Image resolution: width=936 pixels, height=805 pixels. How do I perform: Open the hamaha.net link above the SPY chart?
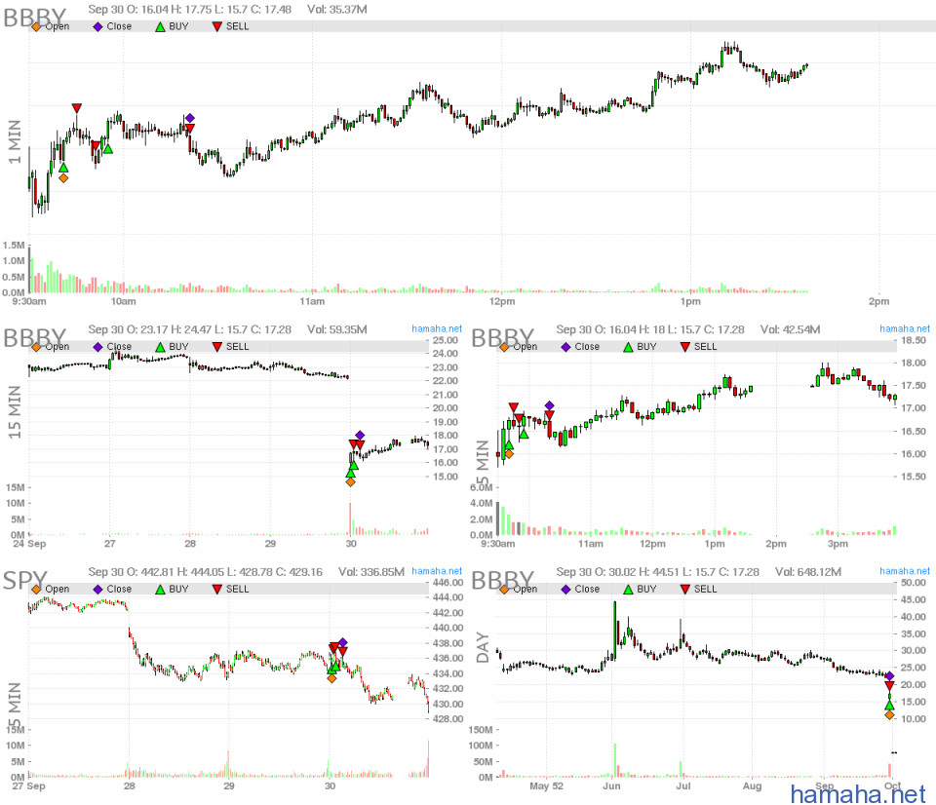(x=437, y=571)
